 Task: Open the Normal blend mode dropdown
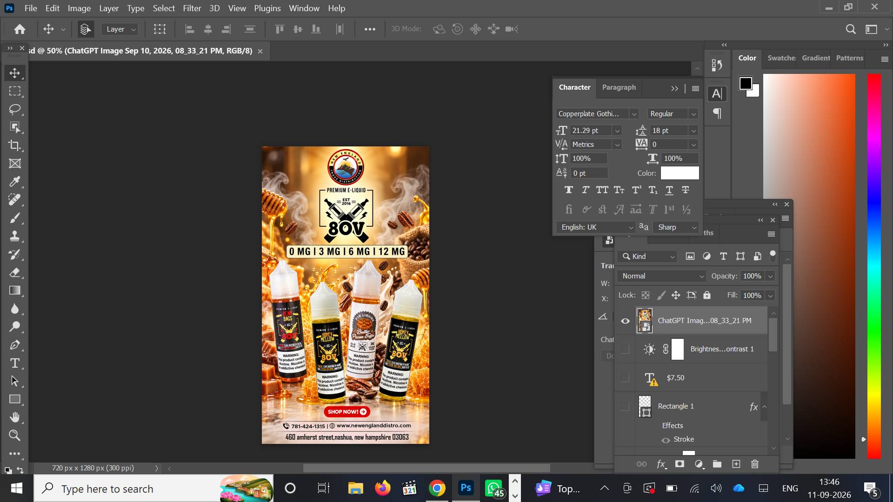661,276
